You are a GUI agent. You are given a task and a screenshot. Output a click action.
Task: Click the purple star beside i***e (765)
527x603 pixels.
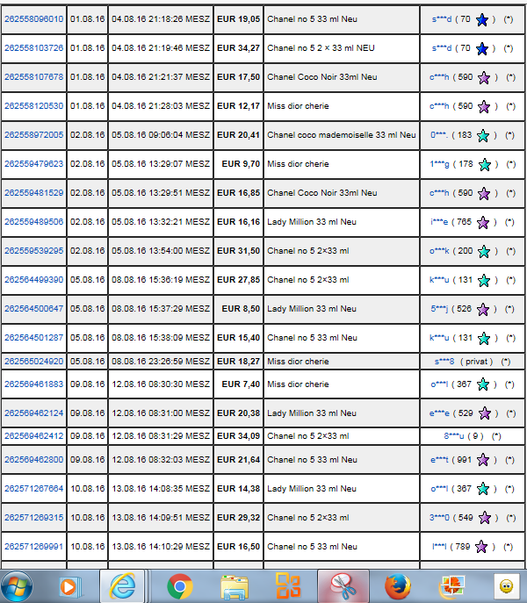483,223
